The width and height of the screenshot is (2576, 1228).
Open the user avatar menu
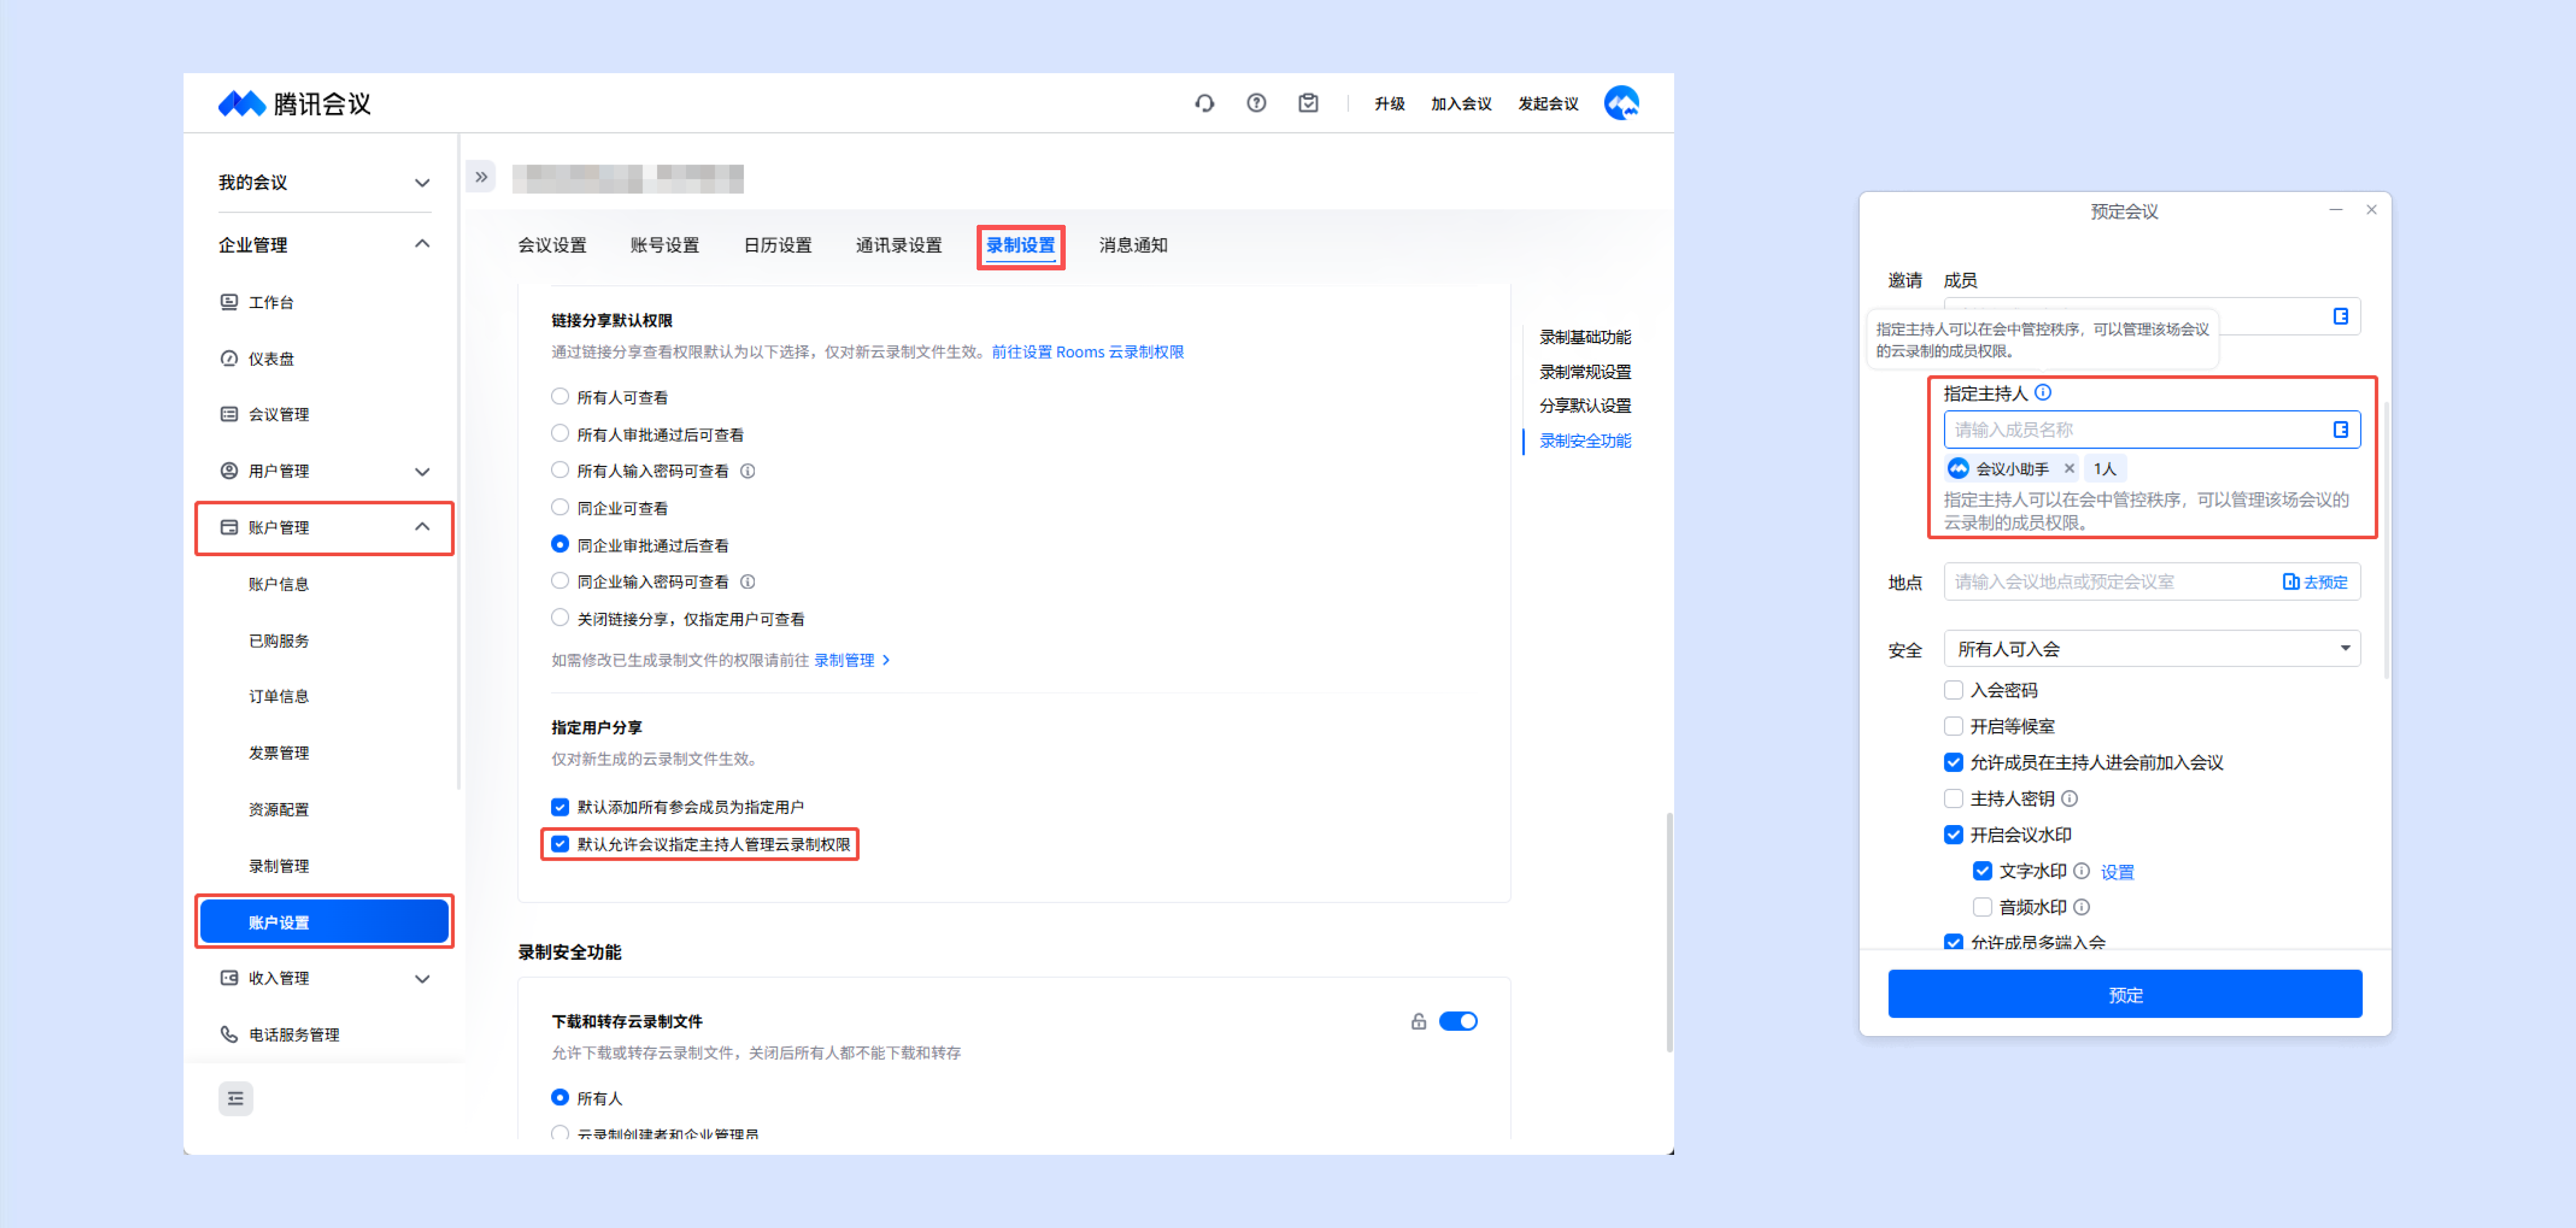pos(1621,103)
